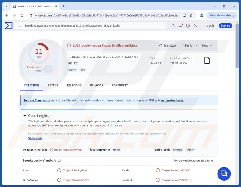Image resolution: width=241 pixels, height=187 pixels.
Task: Click the Sign up button
Action: point(225,26)
